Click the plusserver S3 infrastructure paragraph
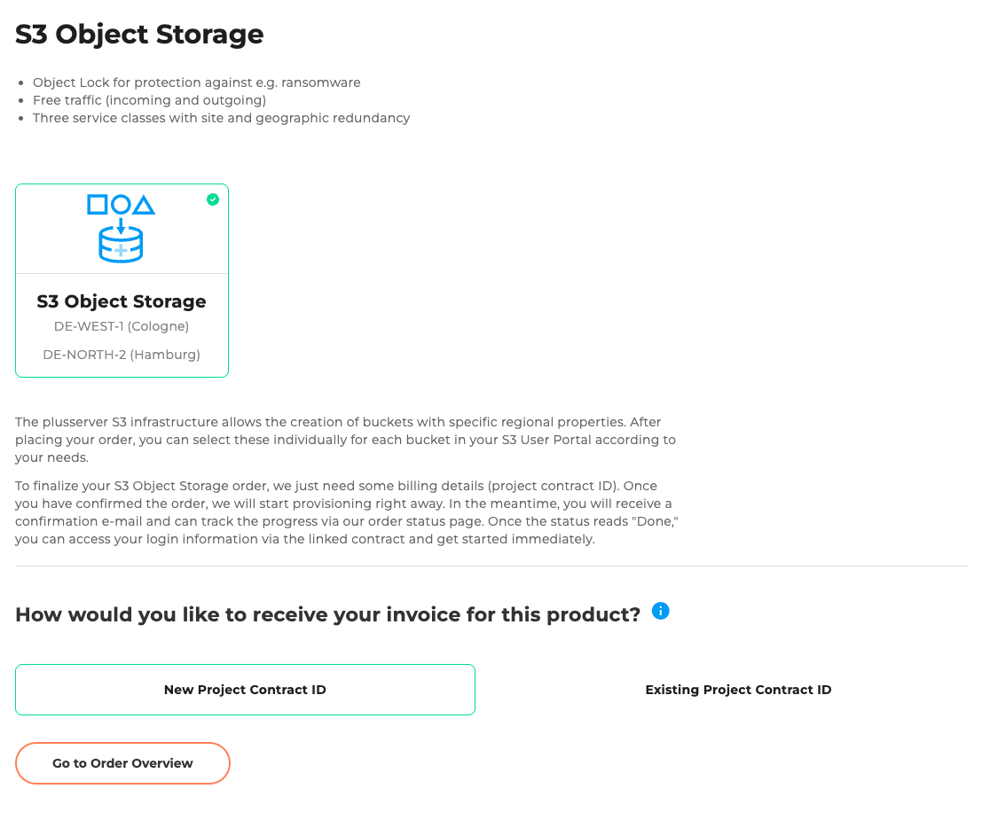Screen dimensions: 990x820 [345, 440]
